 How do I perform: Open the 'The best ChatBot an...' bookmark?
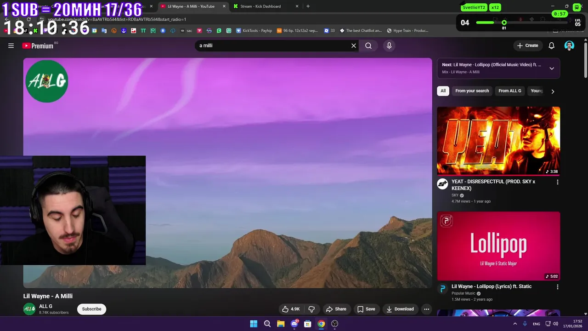pyautogui.click(x=361, y=31)
